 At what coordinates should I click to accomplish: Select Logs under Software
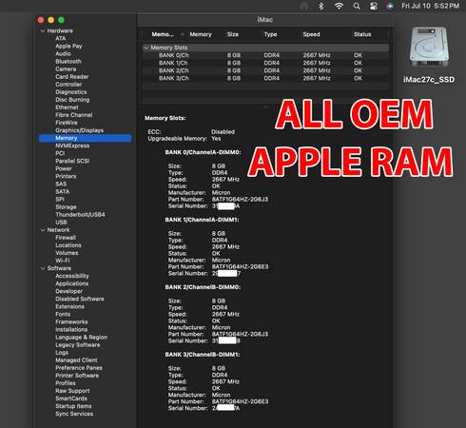pos(62,352)
